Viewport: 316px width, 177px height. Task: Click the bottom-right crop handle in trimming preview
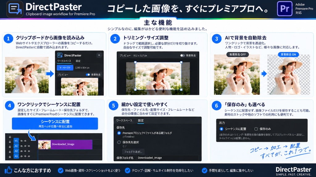pyautogui.click(x=181, y=89)
